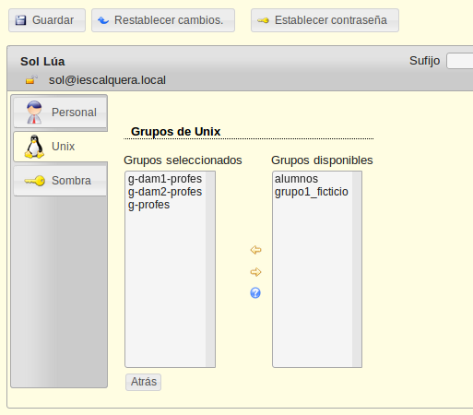Click the Guardar save button
The width and height of the screenshot is (473, 415).
pos(47,20)
